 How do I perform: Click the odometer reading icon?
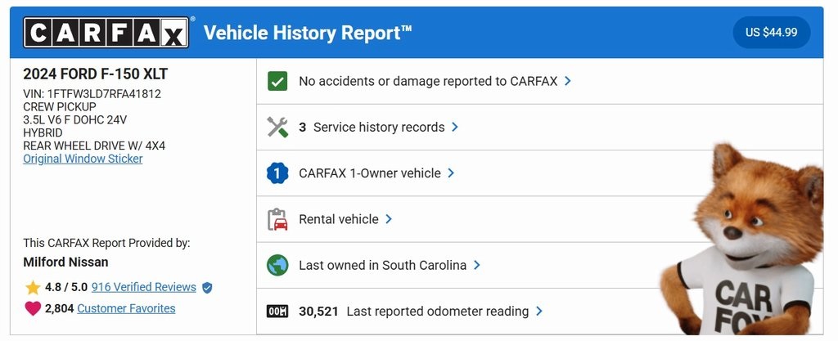[x=277, y=311]
